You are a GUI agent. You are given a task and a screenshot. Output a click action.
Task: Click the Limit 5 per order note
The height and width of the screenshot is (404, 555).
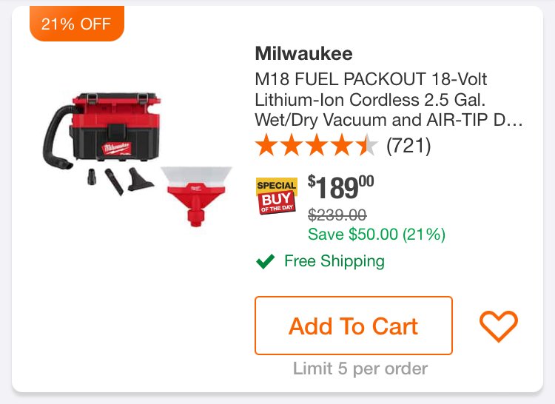pos(360,368)
